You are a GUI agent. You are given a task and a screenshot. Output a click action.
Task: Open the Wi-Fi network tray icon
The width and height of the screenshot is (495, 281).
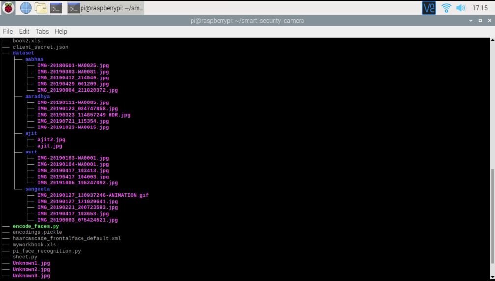[x=446, y=8]
